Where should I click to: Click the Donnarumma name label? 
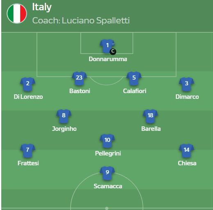point(108,59)
